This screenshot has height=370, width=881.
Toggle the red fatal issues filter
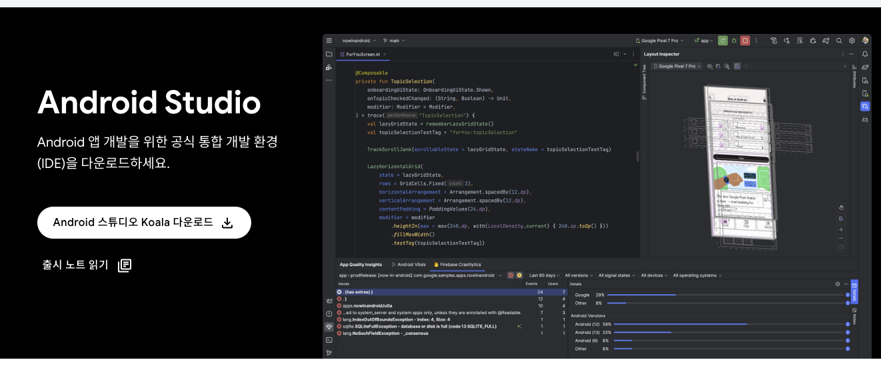coord(510,275)
